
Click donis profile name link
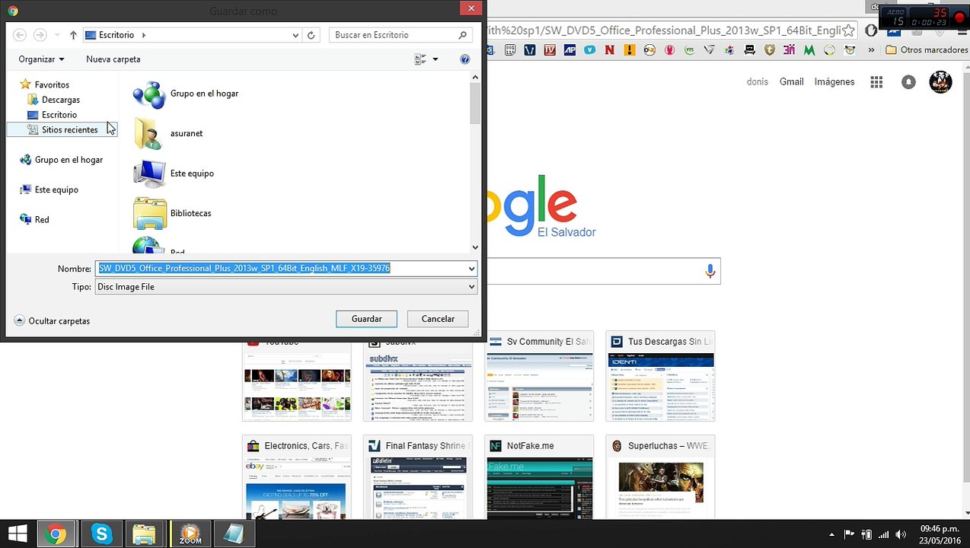coord(758,81)
